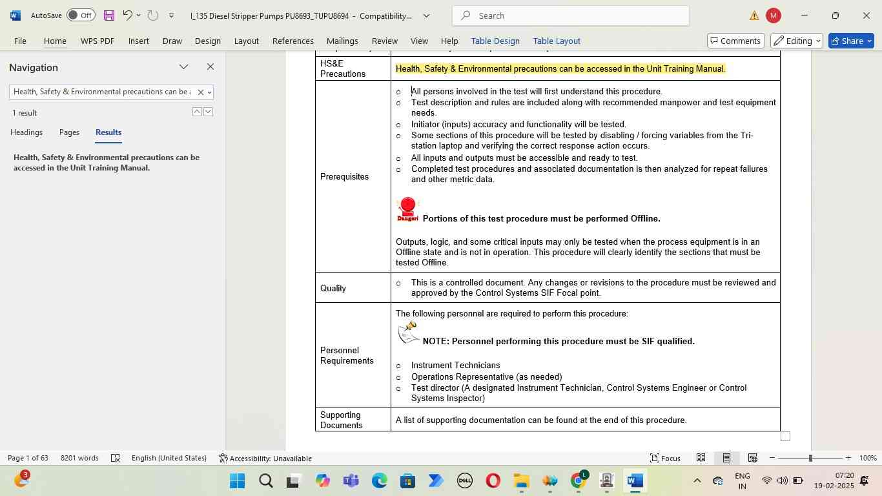Click the proofing check icon
Image resolution: width=882 pixels, height=496 pixels.
click(116, 458)
